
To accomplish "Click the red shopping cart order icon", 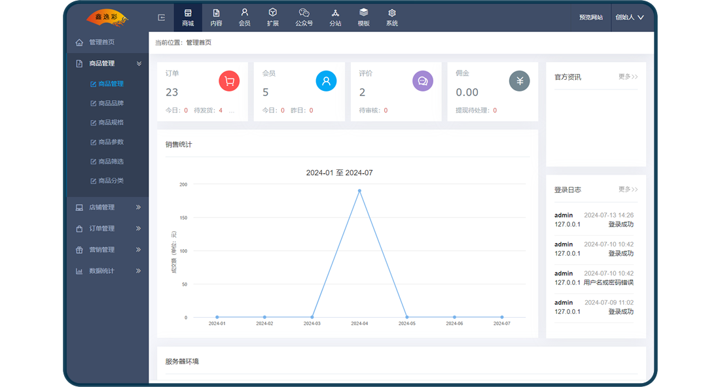I will 229,81.
